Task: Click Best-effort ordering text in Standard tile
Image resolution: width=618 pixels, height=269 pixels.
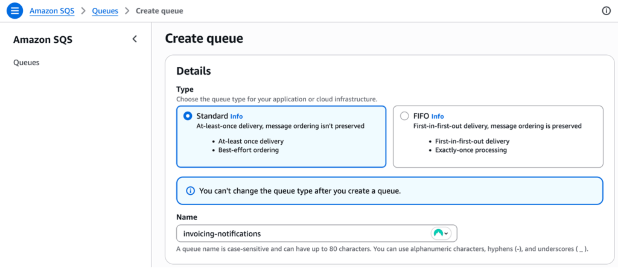Action: pyautogui.click(x=249, y=150)
